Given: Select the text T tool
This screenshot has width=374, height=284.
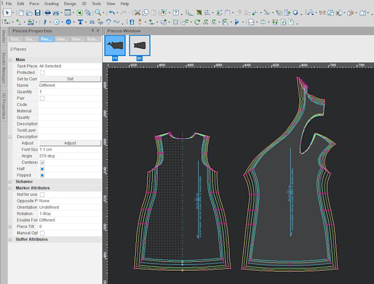Looking at the screenshot, I should (x=80, y=22).
